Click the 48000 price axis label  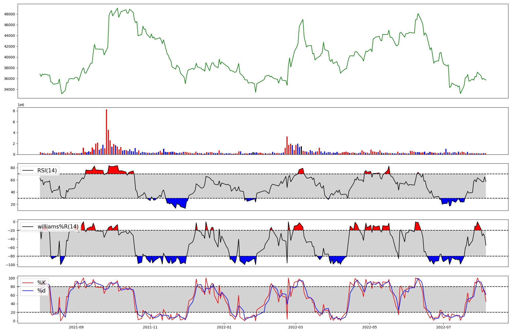point(9,14)
